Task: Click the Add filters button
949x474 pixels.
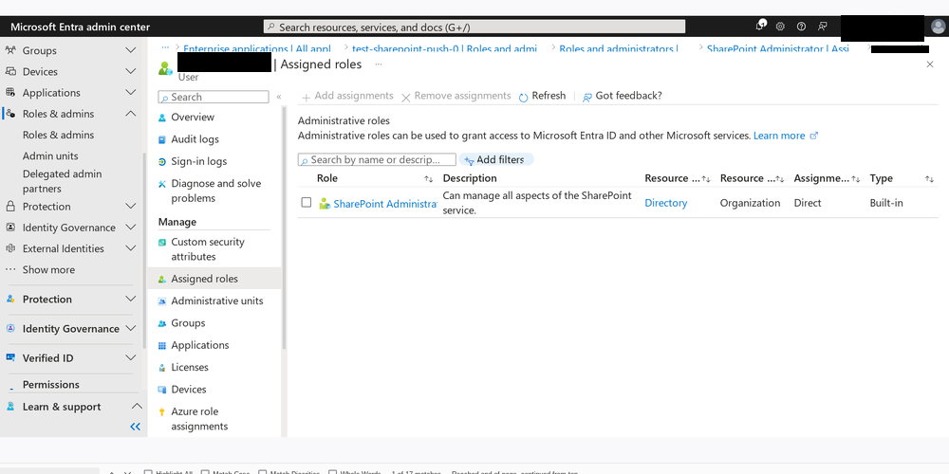Action: (x=495, y=159)
